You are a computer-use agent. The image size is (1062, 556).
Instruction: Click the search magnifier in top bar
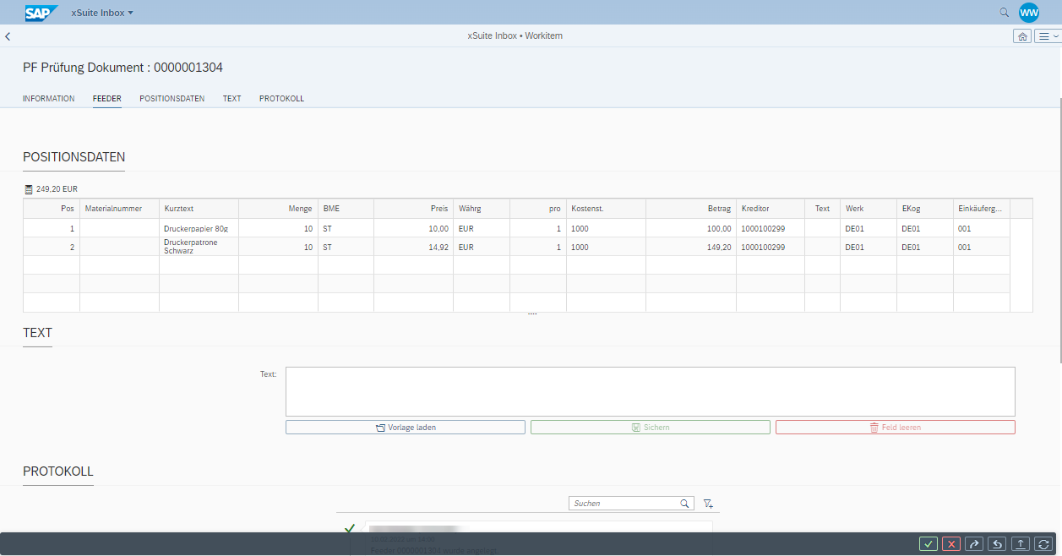[x=1004, y=13]
